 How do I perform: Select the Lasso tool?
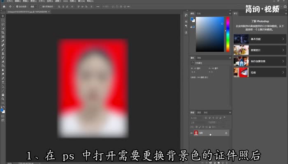[3, 24]
